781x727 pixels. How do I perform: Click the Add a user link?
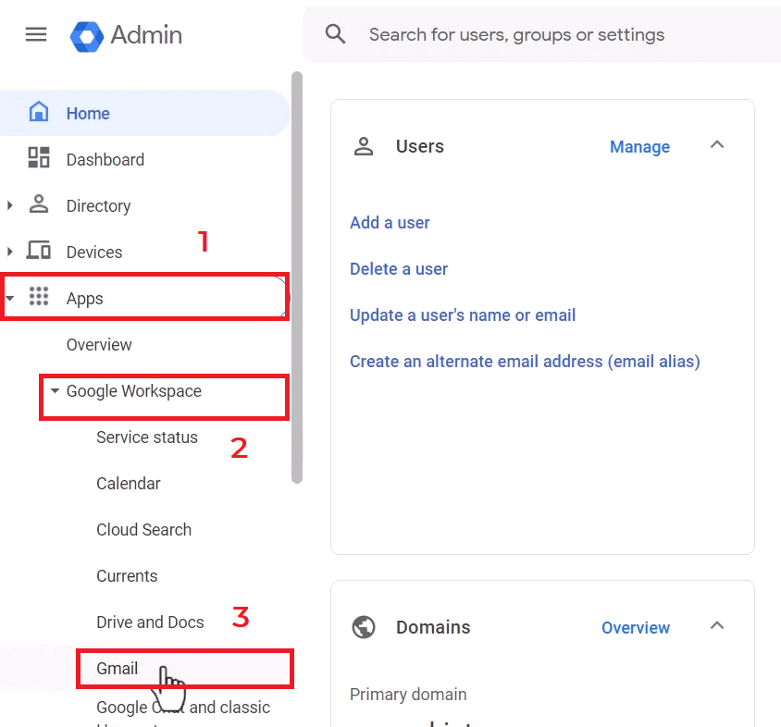point(390,223)
